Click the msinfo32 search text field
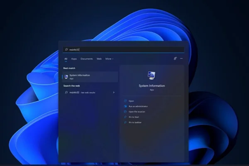 point(124,49)
